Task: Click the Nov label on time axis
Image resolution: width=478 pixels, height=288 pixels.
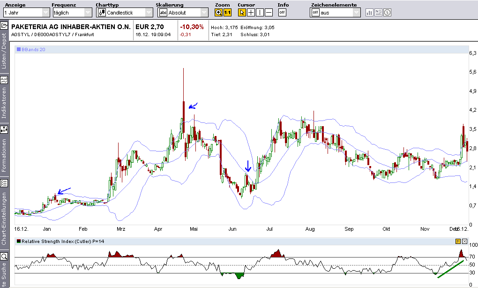Action: [425, 229]
